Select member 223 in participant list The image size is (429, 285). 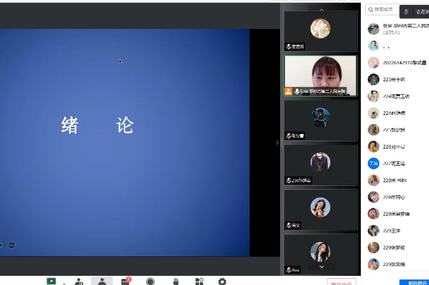(395, 79)
